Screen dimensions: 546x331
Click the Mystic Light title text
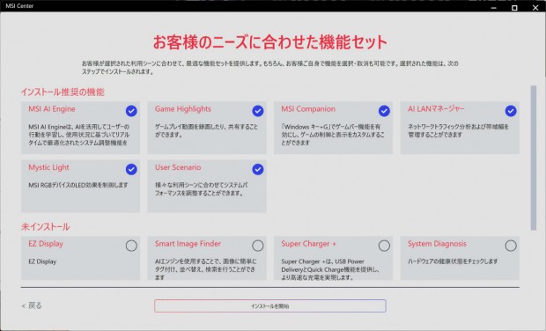[48, 167]
